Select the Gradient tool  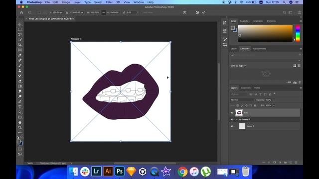[20, 86]
